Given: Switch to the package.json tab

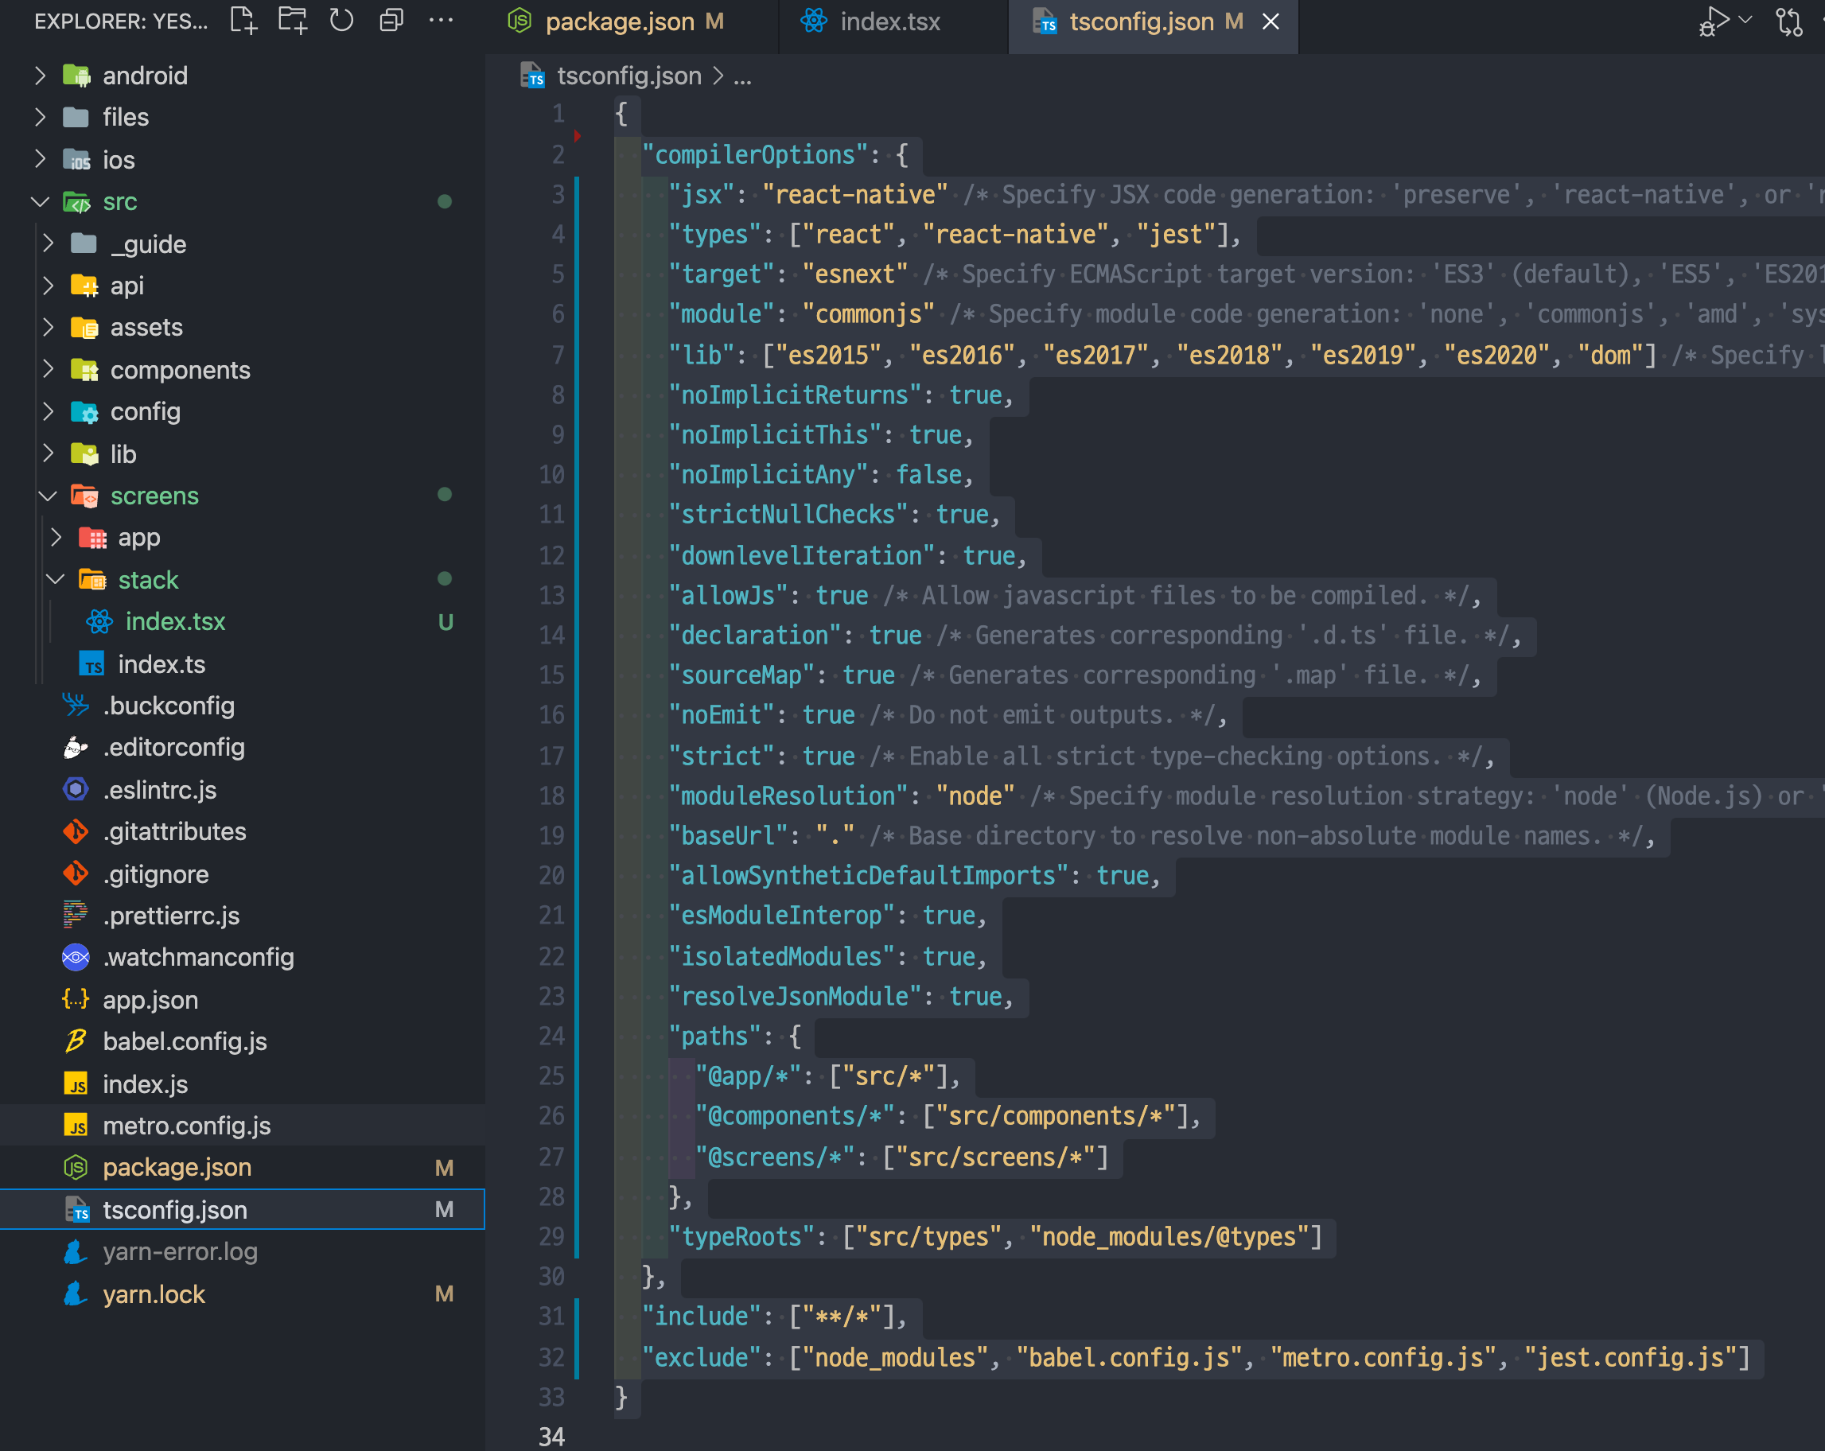Looking at the screenshot, I should 620,21.
